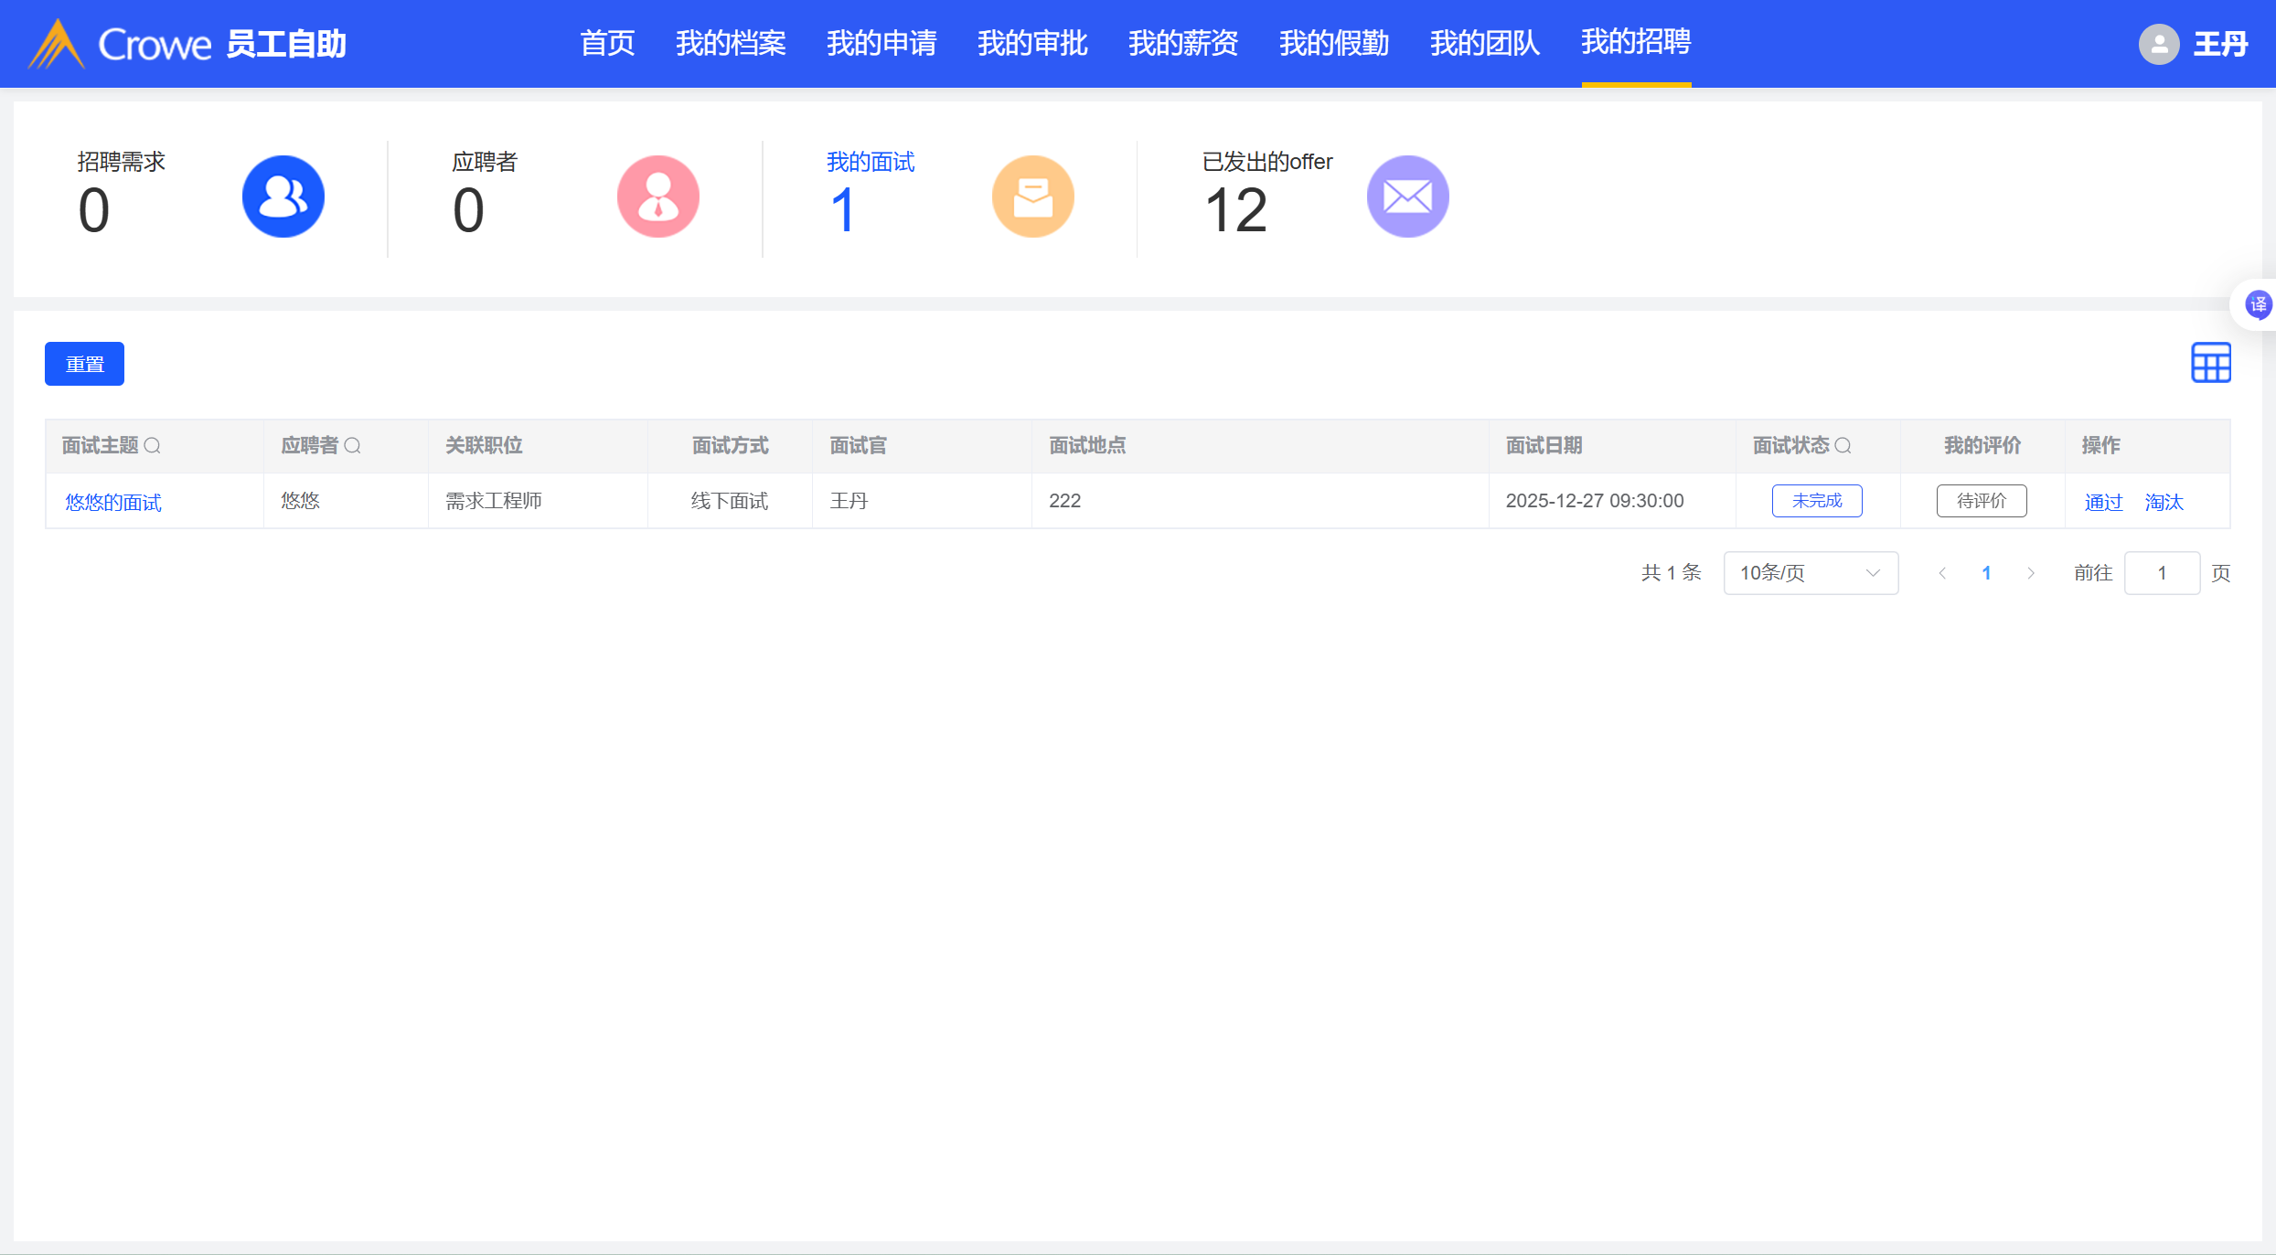The width and height of the screenshot is (2276, 1255).
Task: Click the purple sent offers mail icon
Action: [x=1407, y=197]
